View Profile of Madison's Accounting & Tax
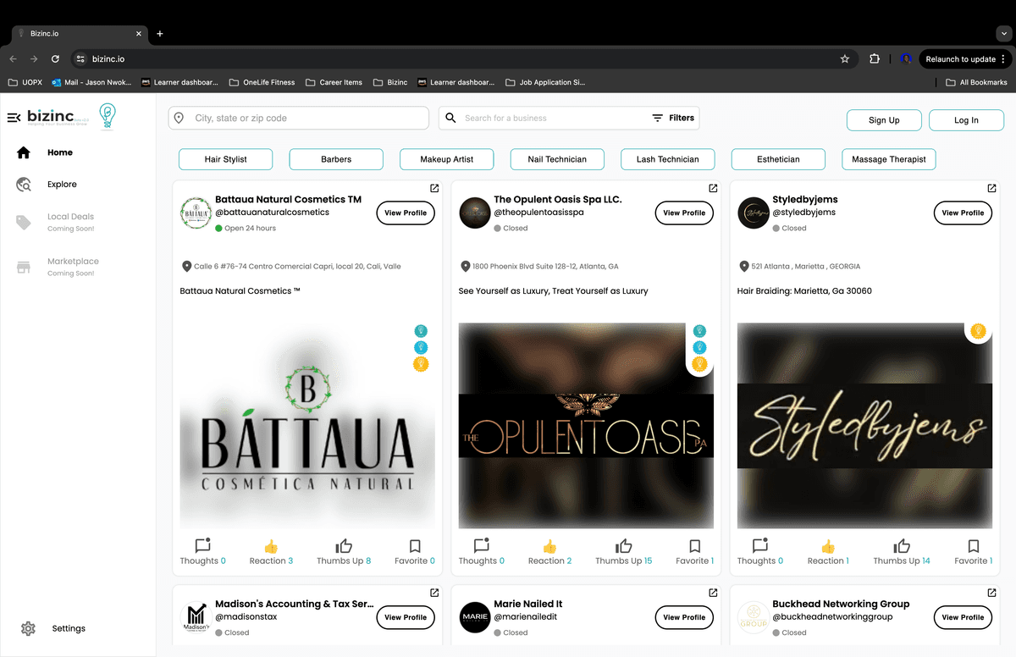The width and height of the screenshot is (1016, 657). pyautogui.click(x=406, y=618)
